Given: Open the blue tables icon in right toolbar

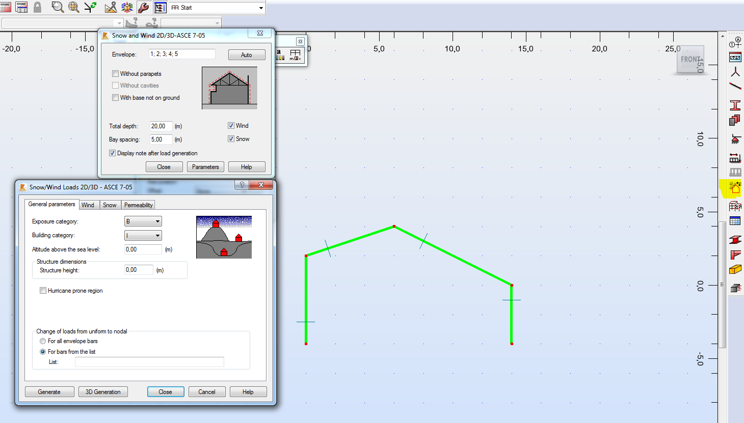Looking at the screenshot, I should (x=735, y=221).
